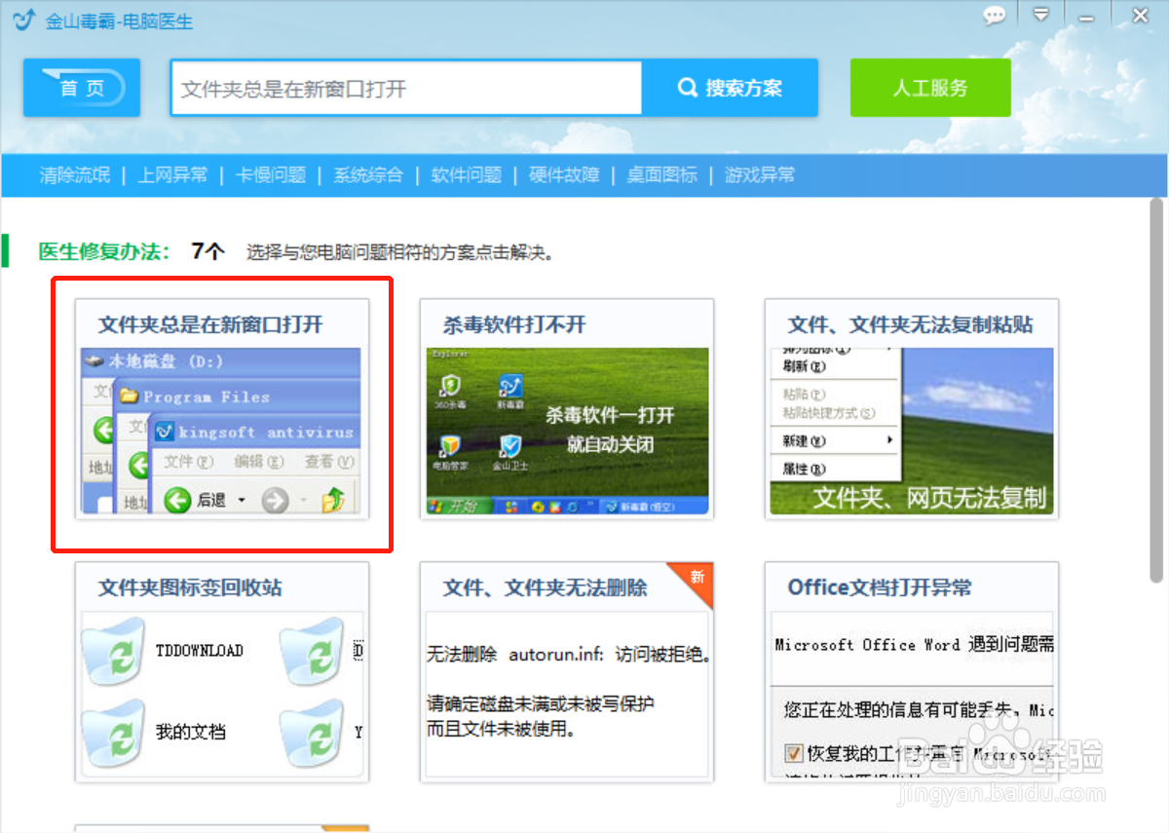Click the 电脑管家 icon in antivirus thumbnail
The height and width of the screenshot is (833, 1169).
tap(449, 447)
